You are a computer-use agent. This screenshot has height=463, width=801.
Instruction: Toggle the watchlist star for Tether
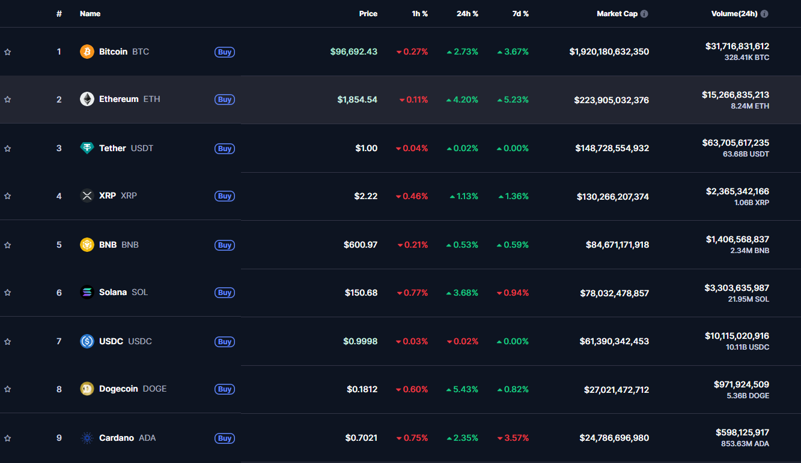8,149
